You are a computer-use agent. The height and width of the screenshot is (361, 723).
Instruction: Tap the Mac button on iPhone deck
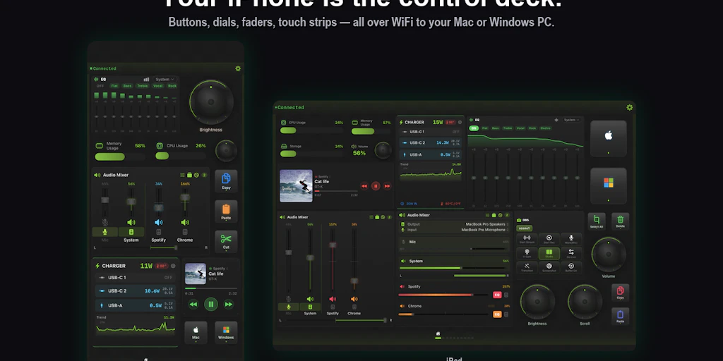196,333
